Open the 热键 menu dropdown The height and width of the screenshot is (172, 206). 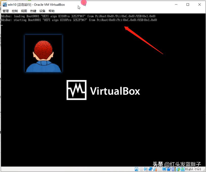tap(33, 11)
